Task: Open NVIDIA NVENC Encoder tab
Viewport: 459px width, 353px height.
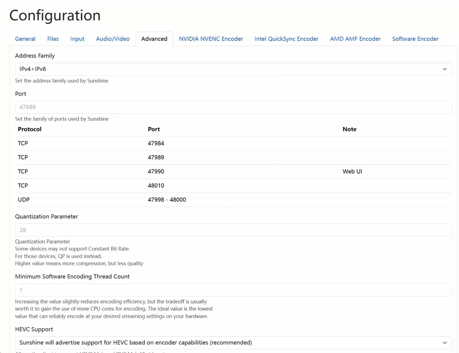Action: 211,39
